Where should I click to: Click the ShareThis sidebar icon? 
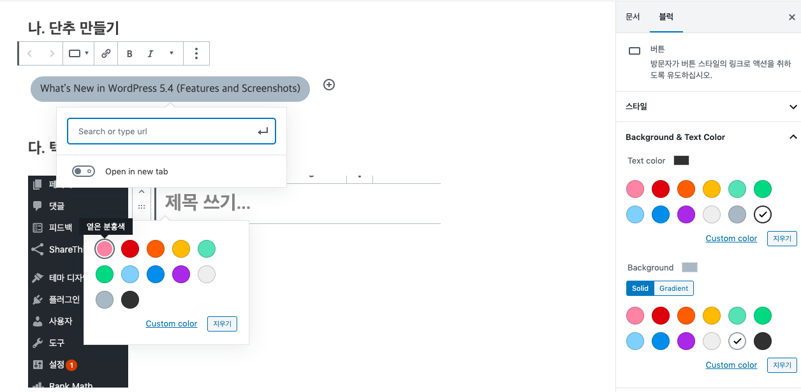tap(38, 249)
